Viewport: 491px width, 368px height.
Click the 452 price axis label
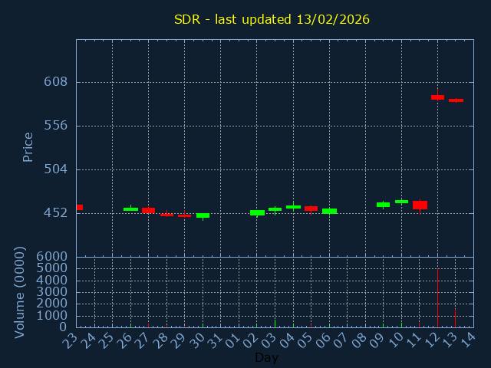tap(55, 212)
